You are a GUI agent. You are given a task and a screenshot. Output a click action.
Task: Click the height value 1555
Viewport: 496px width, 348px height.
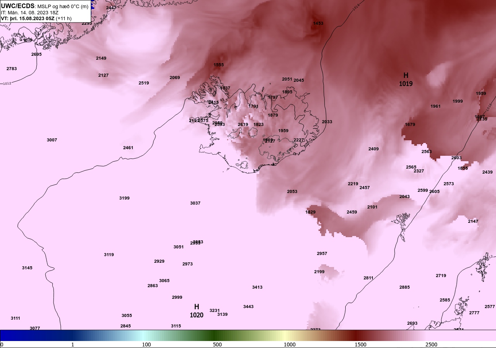coord(219,65)
